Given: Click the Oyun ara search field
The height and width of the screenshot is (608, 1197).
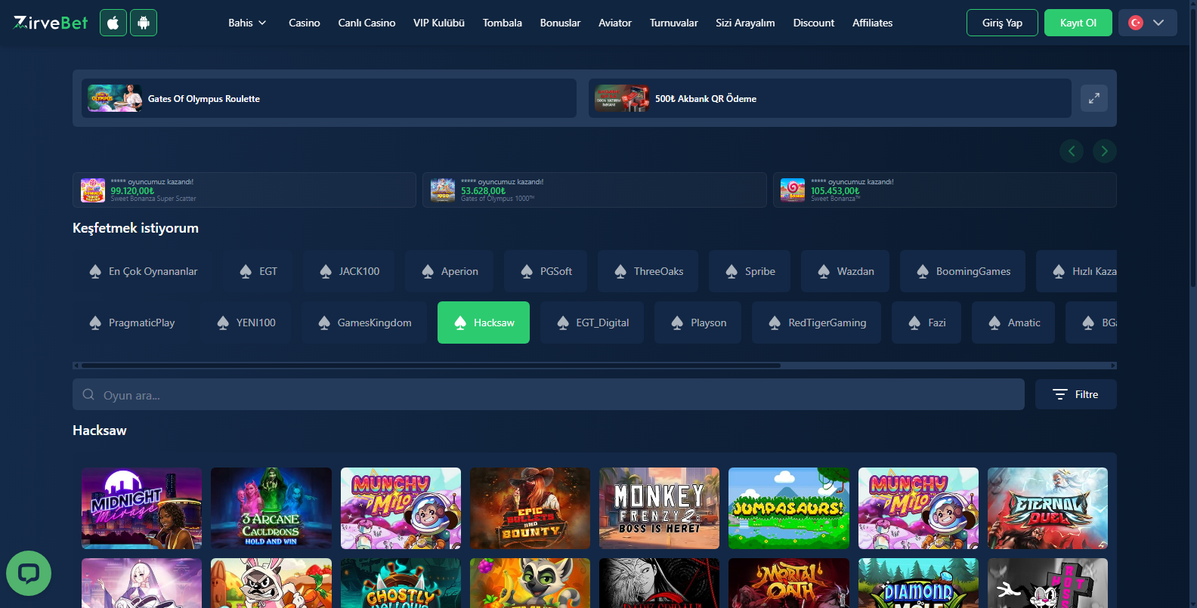Looking at the screenshot, I should tap(549, 394).
